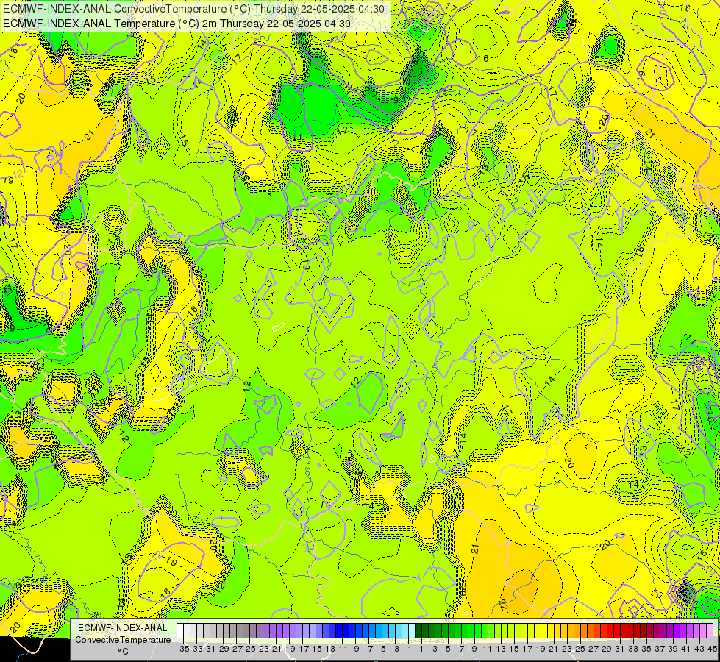This screenshot has width=720, height=662.
Task: Click legend value '45'
Action: [x=712, y=649]
